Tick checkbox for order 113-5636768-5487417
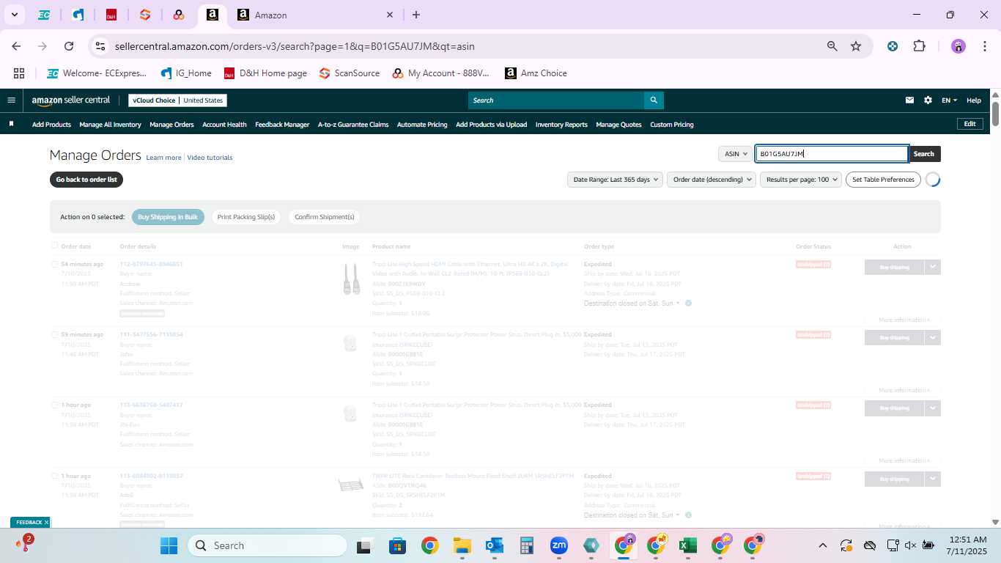The height and width of the screenshot is (563, 1001). pos(54,405)
